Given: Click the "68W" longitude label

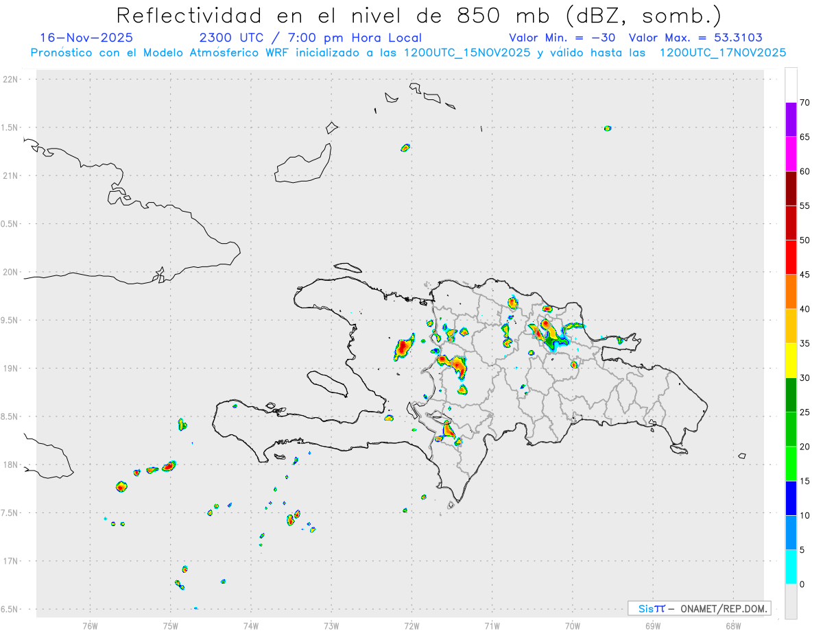Looking at the screenshot, I should coord(733,625).
